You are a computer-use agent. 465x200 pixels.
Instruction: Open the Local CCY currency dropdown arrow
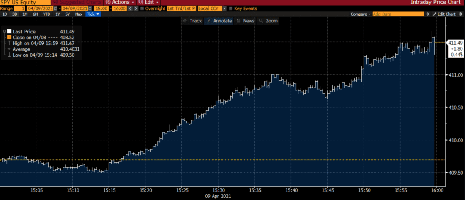point(224,8)
